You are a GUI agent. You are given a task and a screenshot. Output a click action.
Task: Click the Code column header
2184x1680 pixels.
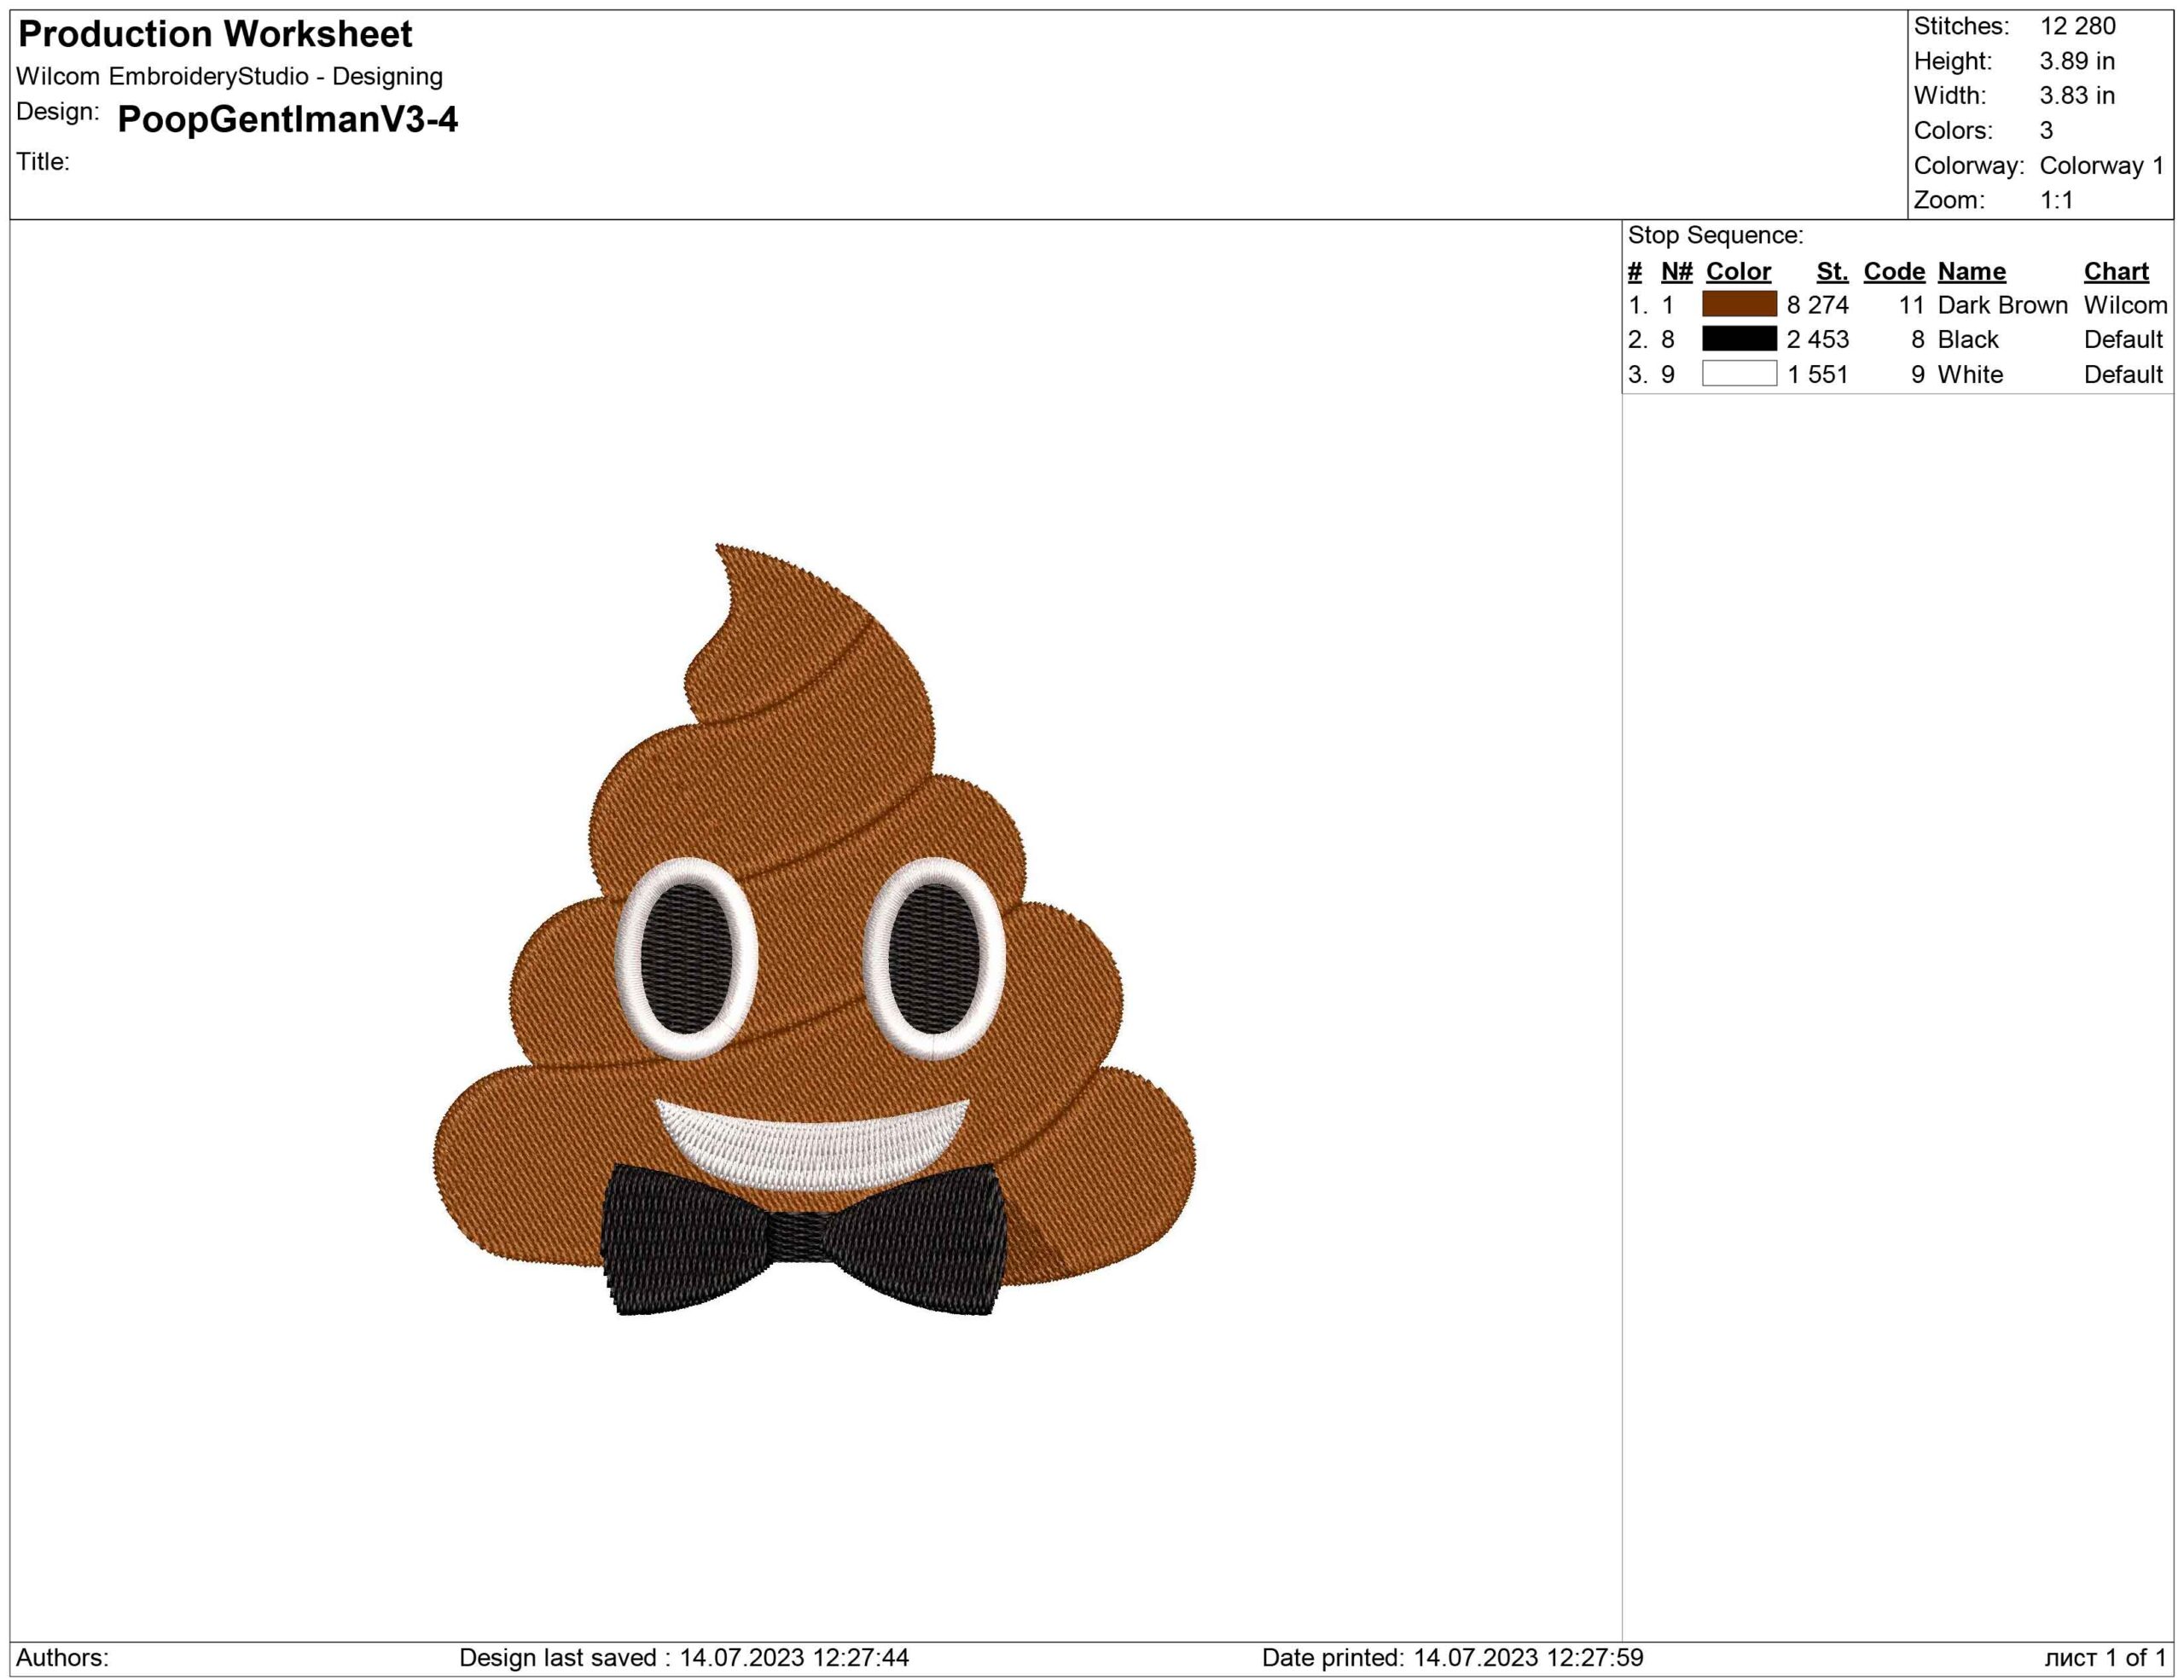point(1894,271)
